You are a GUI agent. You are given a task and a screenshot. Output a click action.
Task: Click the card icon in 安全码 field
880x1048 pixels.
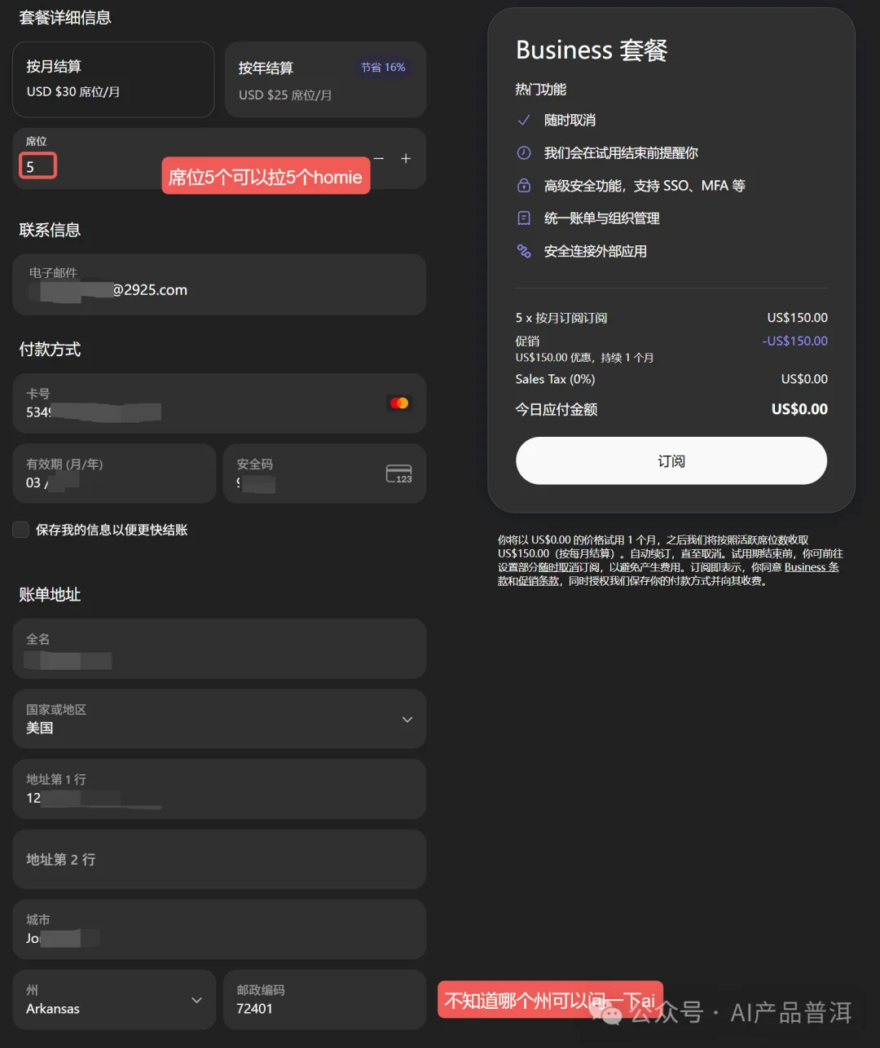pyautogui.click(x=398, y=473)
